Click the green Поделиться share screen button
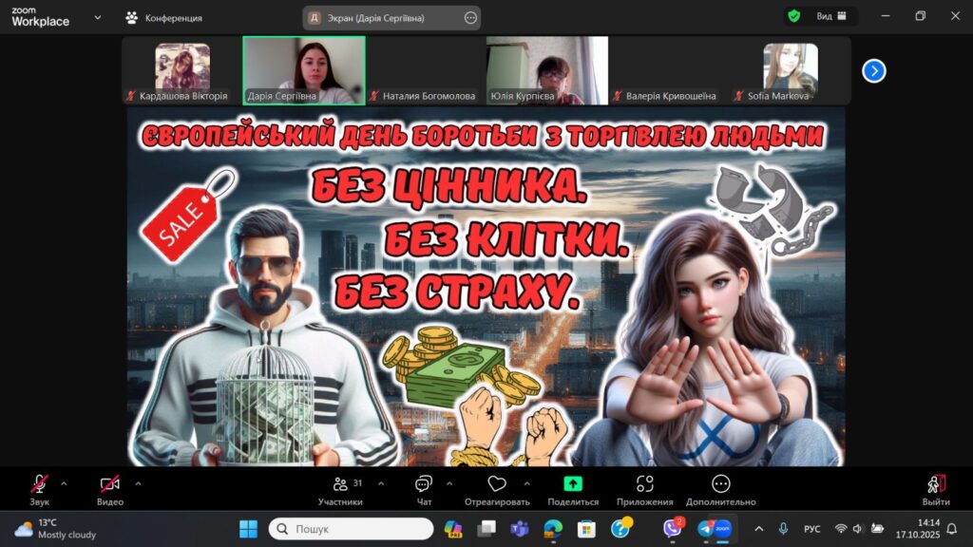Image resolution: width=973 pixels, height=547 pixels. pos(573,484)
